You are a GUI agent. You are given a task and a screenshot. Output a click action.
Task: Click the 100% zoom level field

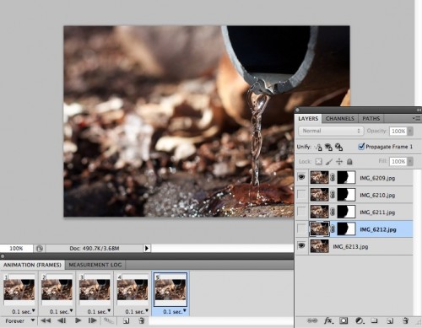[x=16, y=248]
